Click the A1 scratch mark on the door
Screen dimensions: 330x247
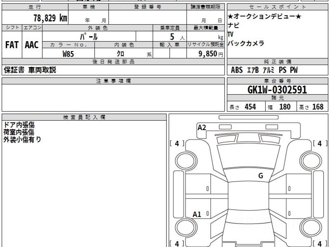(197, 214)
